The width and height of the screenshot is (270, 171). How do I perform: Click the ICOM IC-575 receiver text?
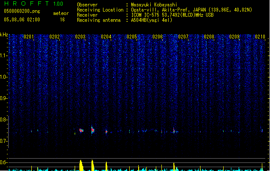[x=173, y=15]
